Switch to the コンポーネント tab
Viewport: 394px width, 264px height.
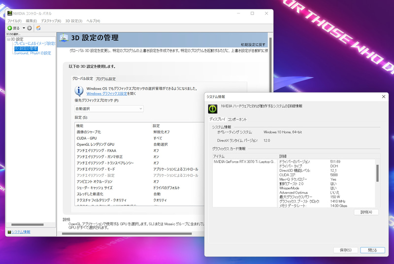click(x=237, y=119)
